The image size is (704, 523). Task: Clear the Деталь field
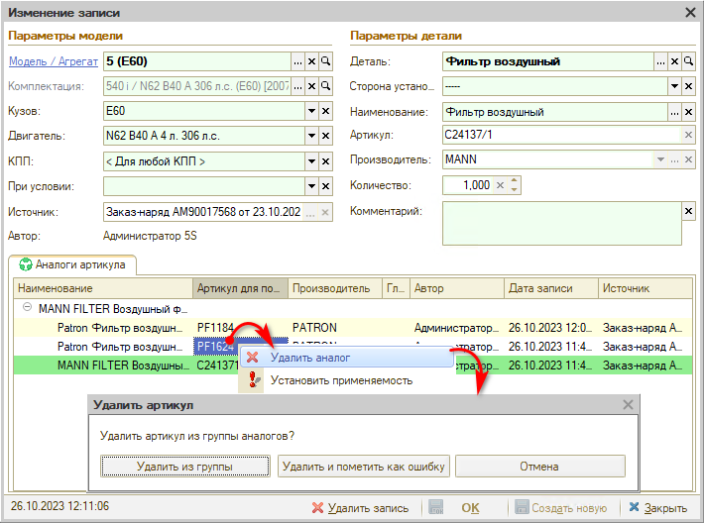pos(674,61)
